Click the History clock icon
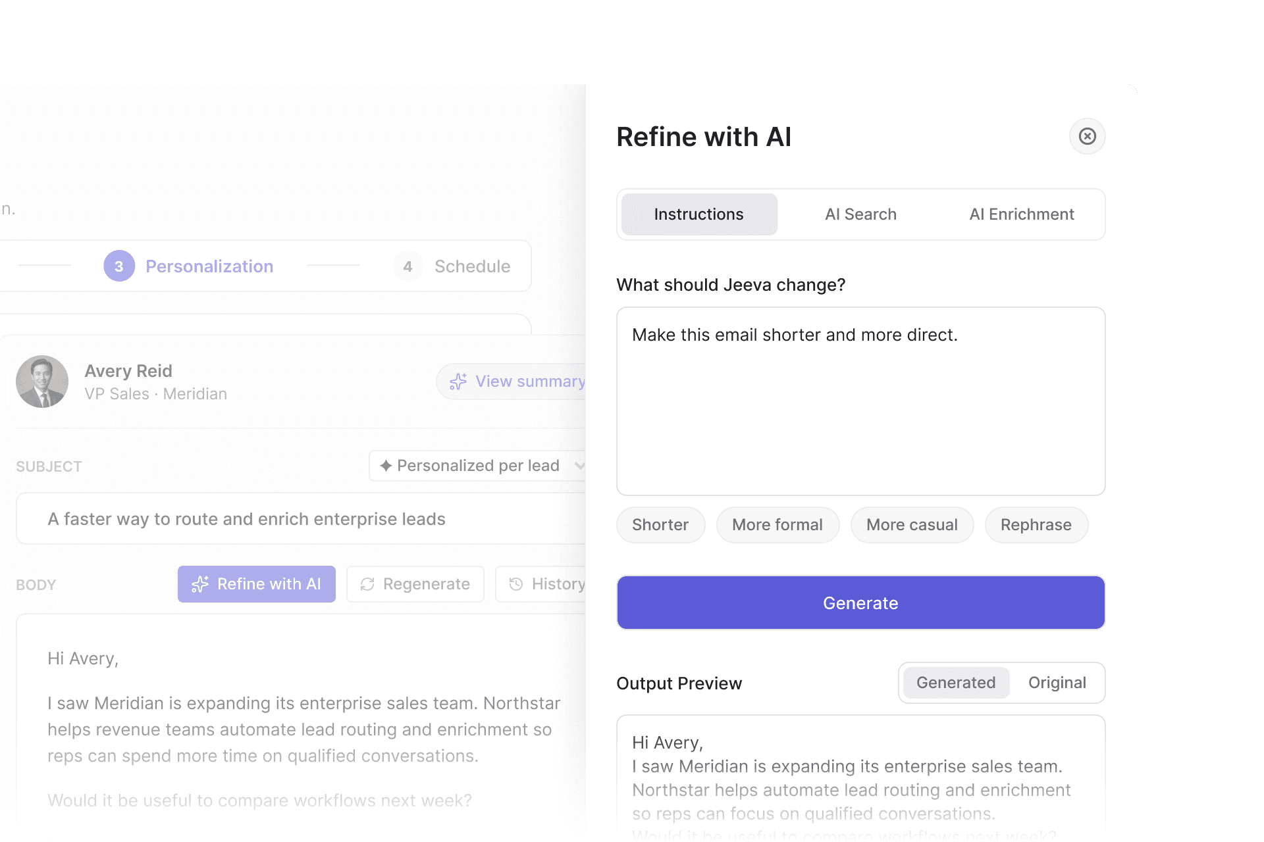 click(516, 584)
